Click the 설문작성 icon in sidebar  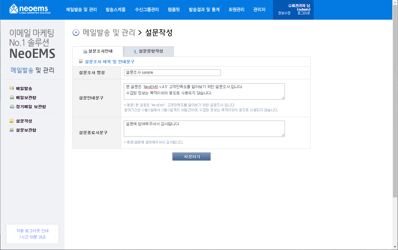click(12, 121)
